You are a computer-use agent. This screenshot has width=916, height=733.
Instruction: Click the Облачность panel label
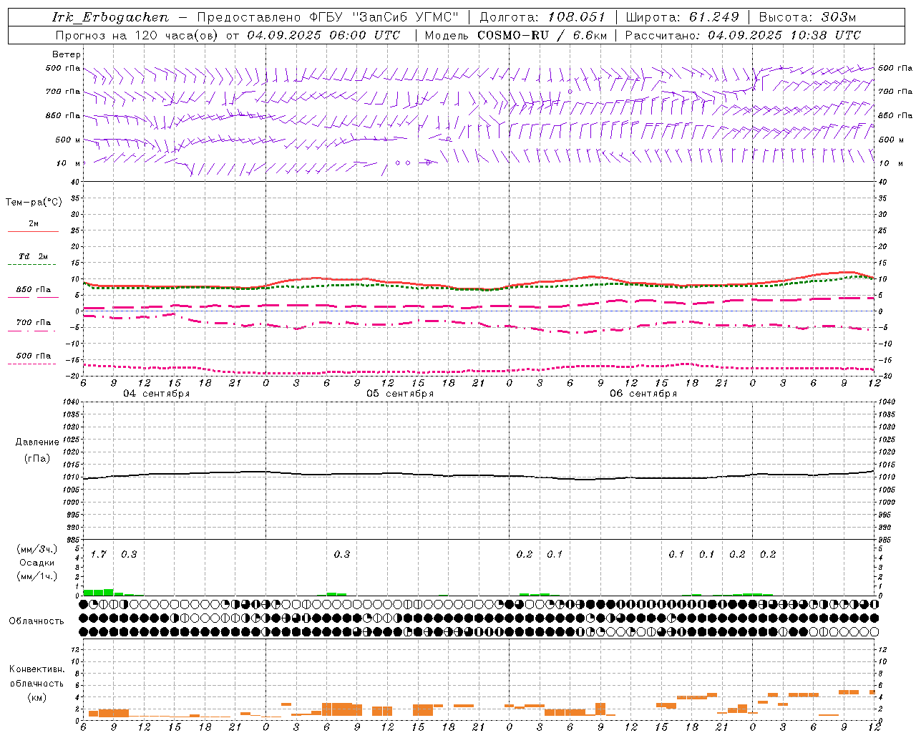[36, 621]
